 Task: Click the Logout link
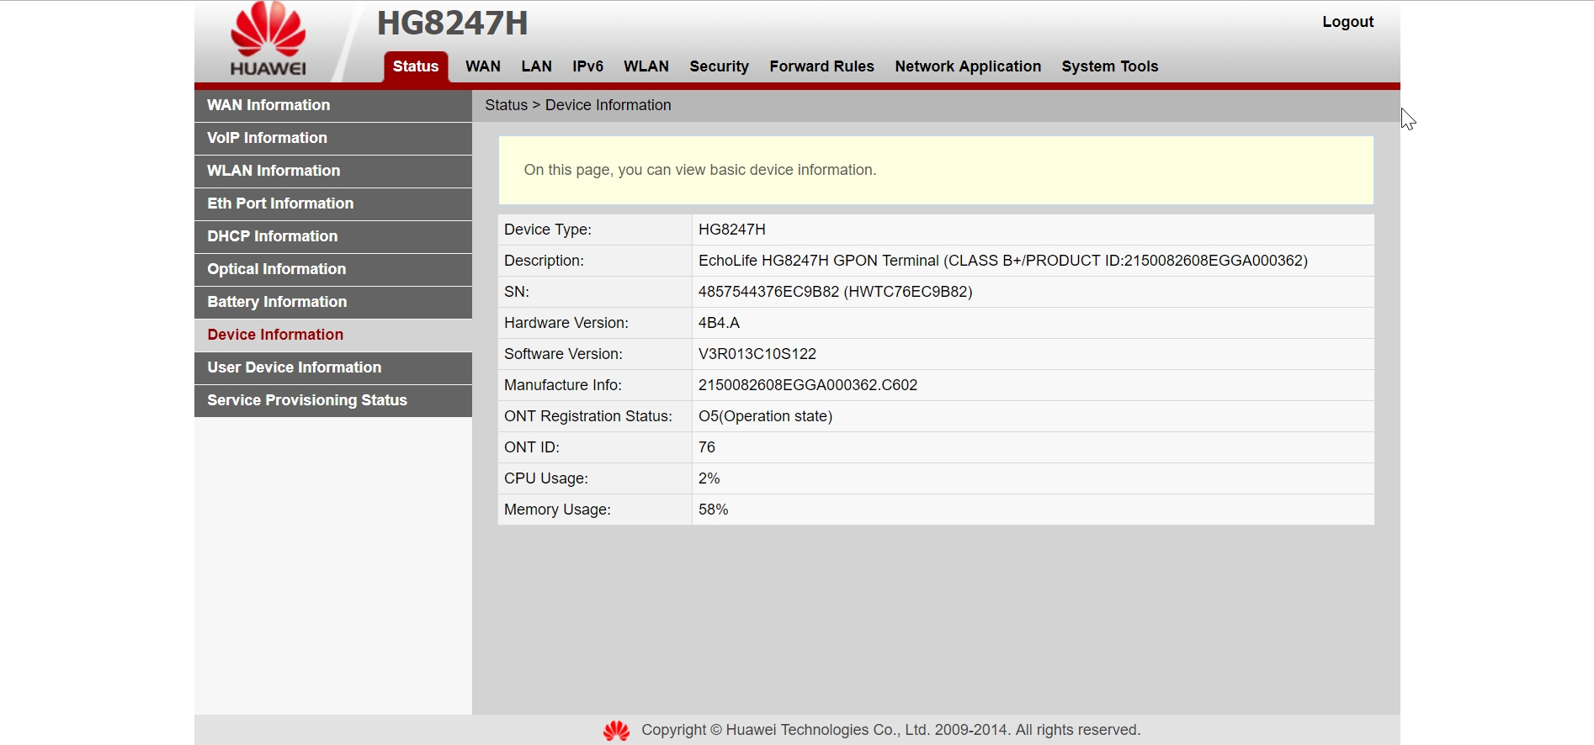pos(1348,22)
